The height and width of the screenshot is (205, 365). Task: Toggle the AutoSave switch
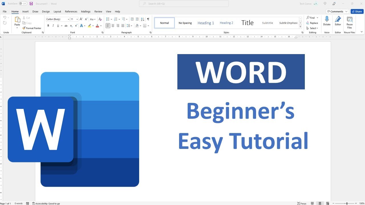click(23, 4)
